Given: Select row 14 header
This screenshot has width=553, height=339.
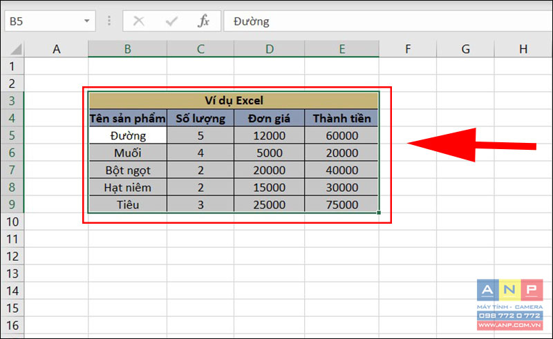Looking at the screenshot, I should tap(12, 291).
